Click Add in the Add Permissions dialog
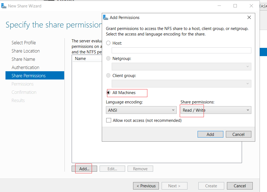This screenshot has height=192, width=267. (x=210, y=134)
